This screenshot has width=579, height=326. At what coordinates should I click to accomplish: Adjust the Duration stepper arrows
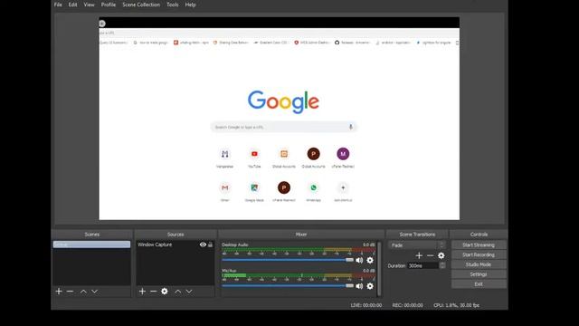pos(442,265)
